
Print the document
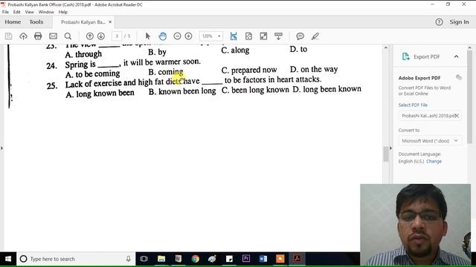pyautogui.click(x=38, y=36)
